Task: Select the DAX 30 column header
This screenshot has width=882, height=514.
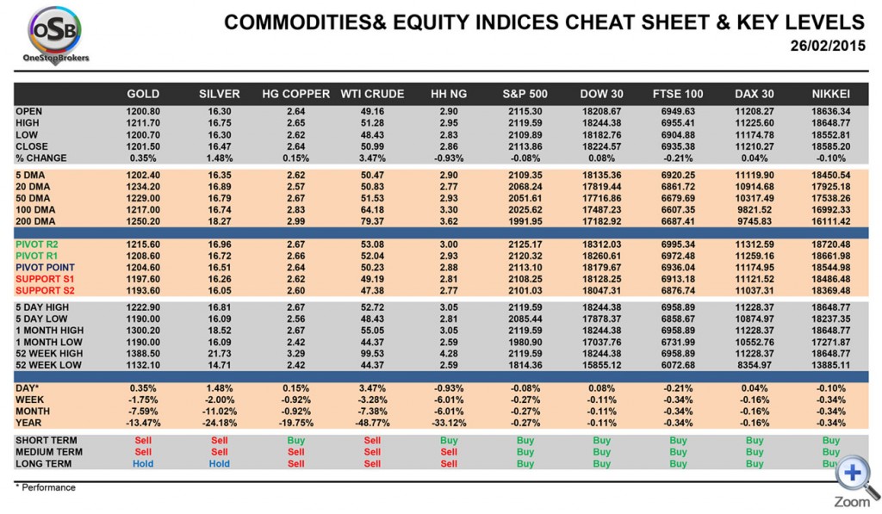Action: 755,93
